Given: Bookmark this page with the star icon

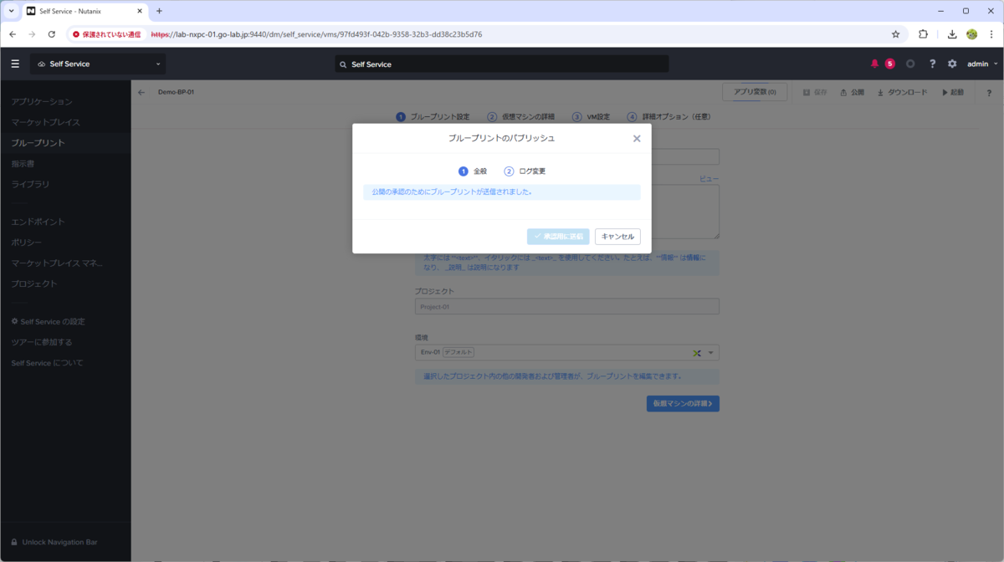Looking at the screenshot, I should pos(895,34).
